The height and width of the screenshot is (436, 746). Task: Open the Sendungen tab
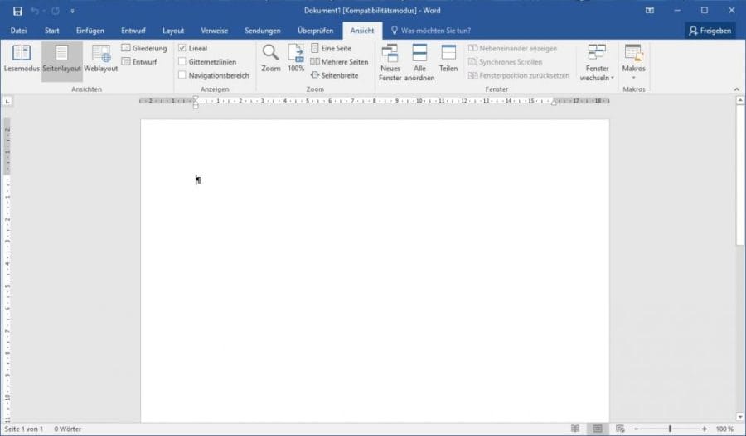263,31
